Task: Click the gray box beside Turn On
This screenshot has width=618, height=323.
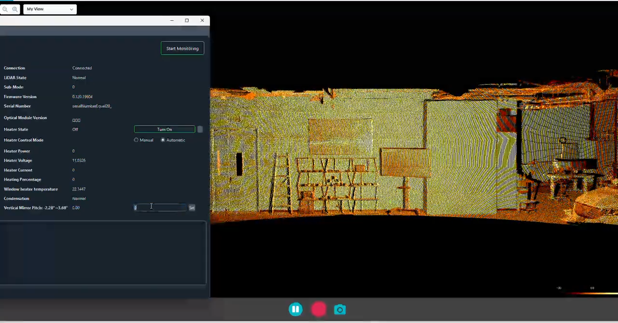Action: click(200, 129)
